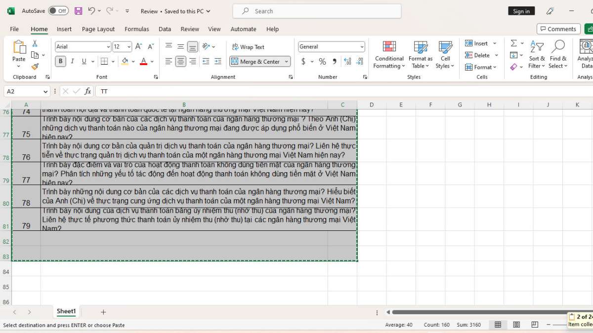Open the Format as Table menu
The height and width of the screenshot is (333, 593).
tap(421, 54)
